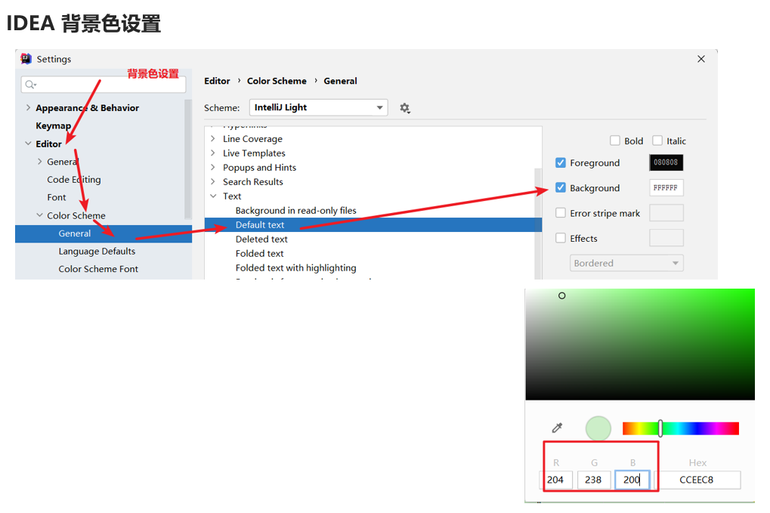
Task: Click the Foreground color swatch 080808
Action: click(666, 162)
